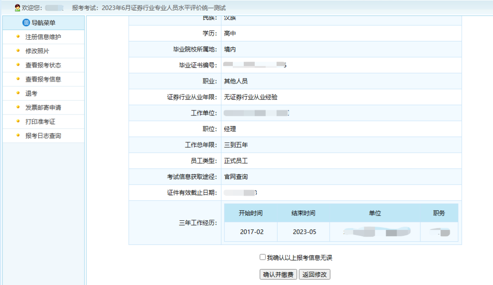Click the 三年工作经历 row label

198,223
